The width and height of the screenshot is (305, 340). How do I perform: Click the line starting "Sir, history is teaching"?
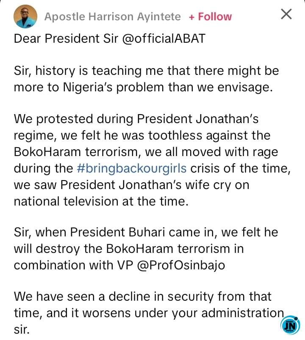(146, 71)
